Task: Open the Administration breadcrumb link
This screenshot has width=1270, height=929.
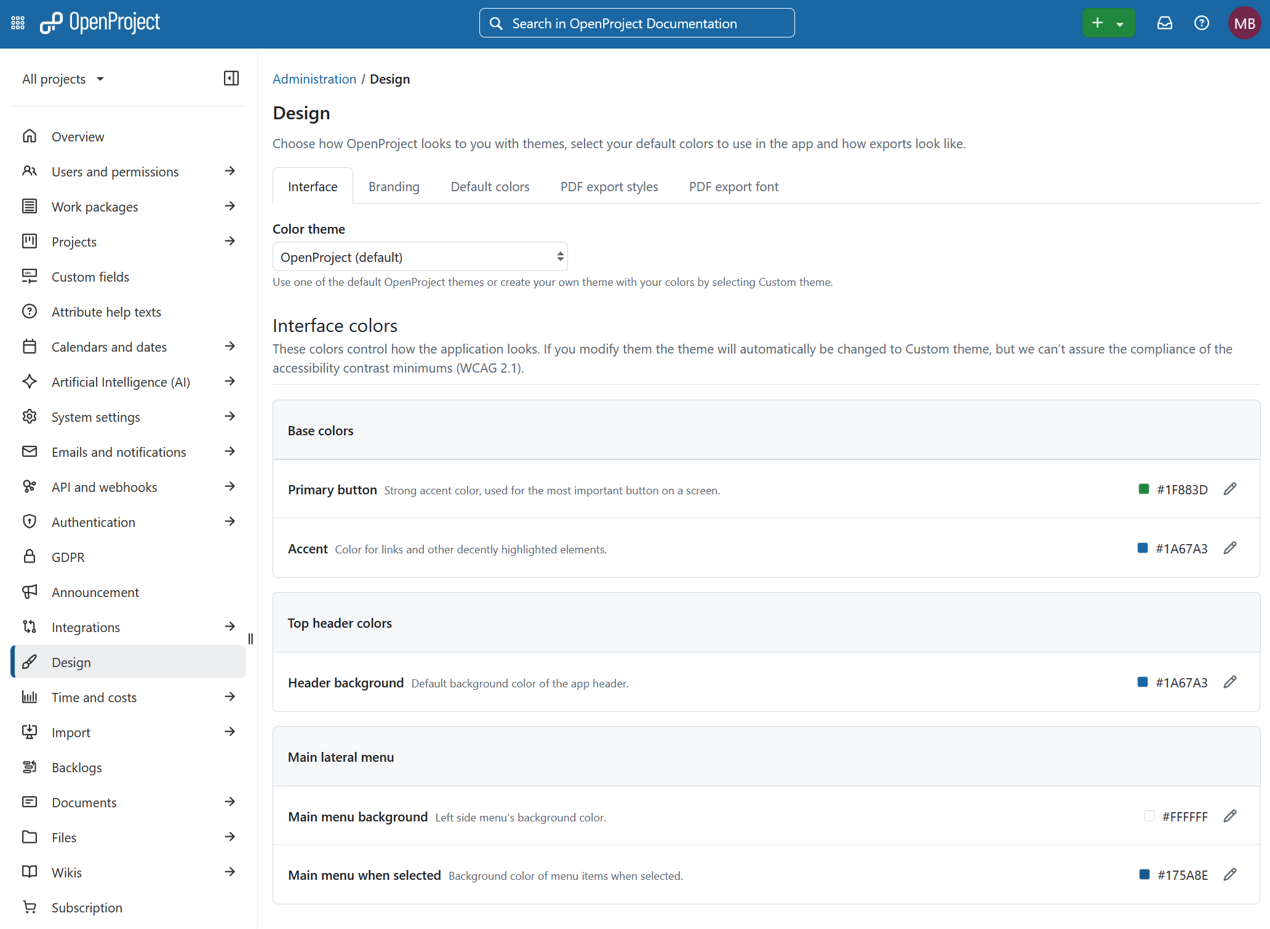Action: [314, 79]
